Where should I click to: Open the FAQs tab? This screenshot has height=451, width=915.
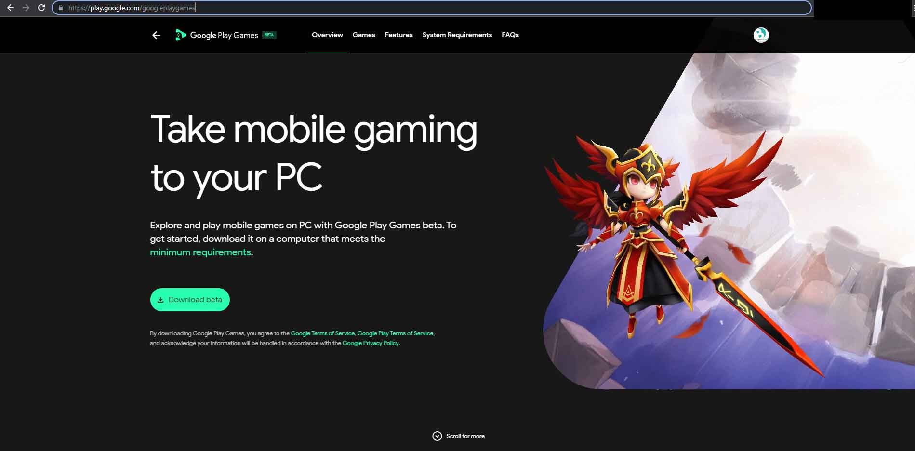(510, 35)
